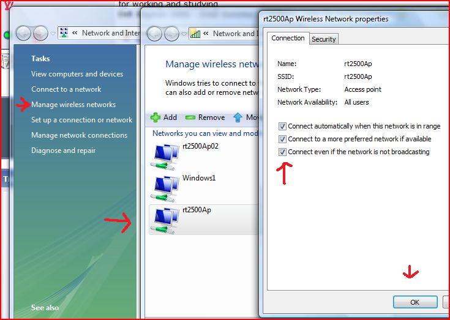Image resolution: width=450 pixels, height=320 pixels.
Task: Select the rt2500Ap network icon
Action: click(165, 220)
